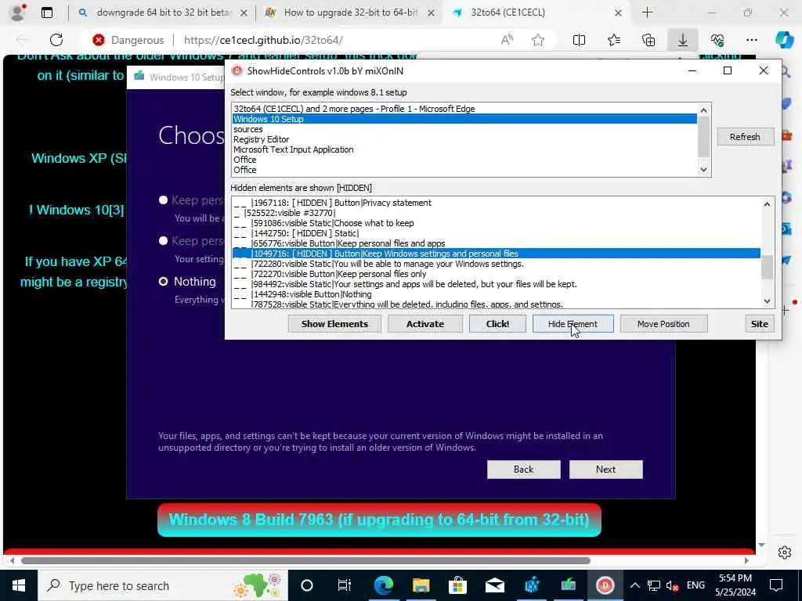Screen dimensions: 802x601
Task: Click the Show Elements button
Action: [x=334, y=324]
